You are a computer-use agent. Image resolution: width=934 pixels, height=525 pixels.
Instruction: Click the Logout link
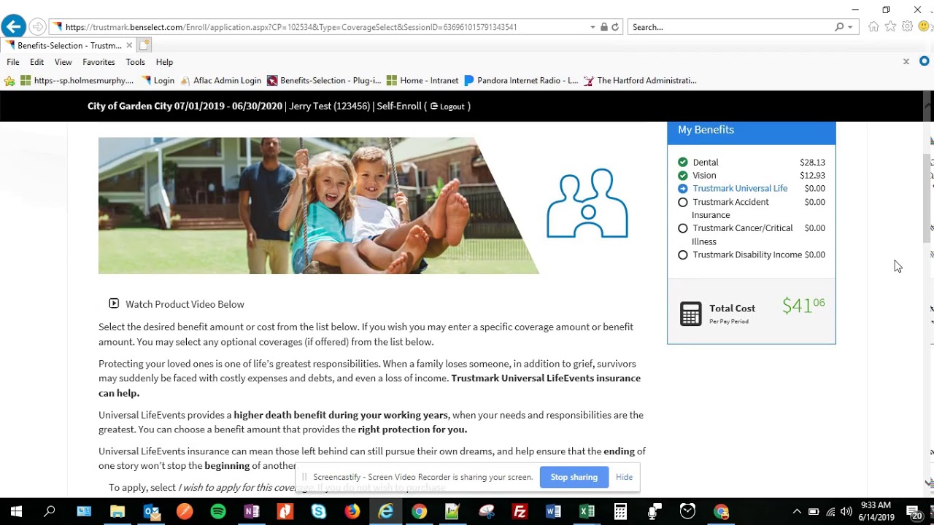pyautogui.click(x=447, y=106)
